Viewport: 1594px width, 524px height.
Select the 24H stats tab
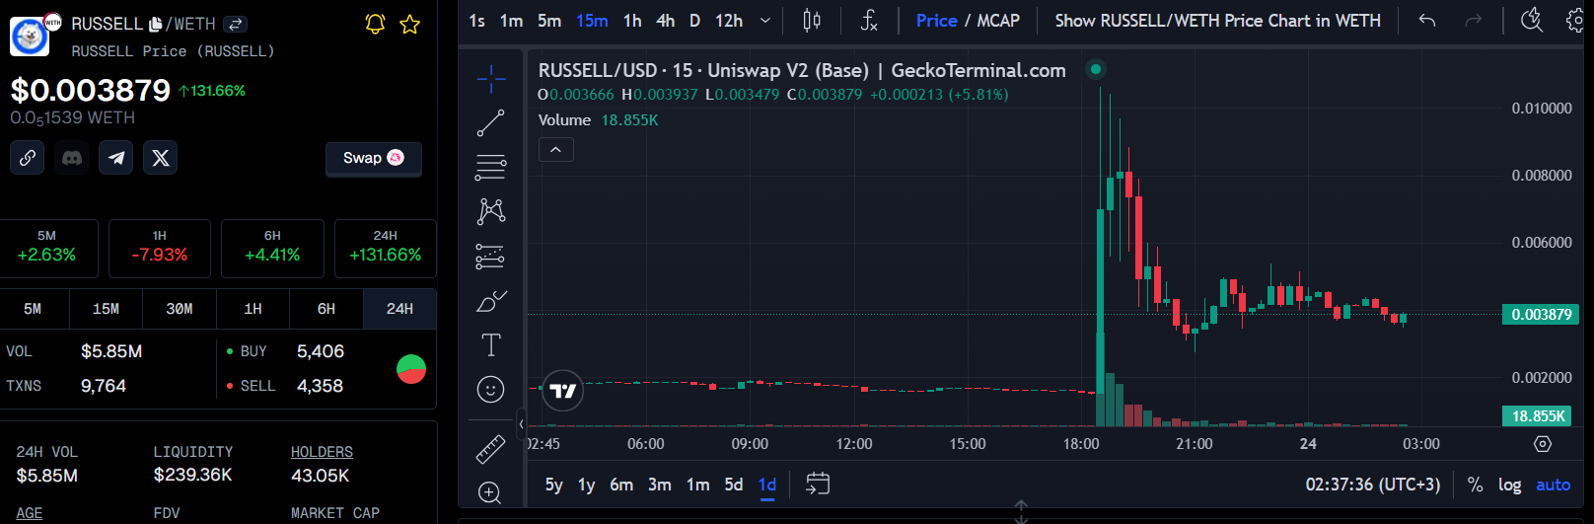pyautogui.click(x=399, y=309)
